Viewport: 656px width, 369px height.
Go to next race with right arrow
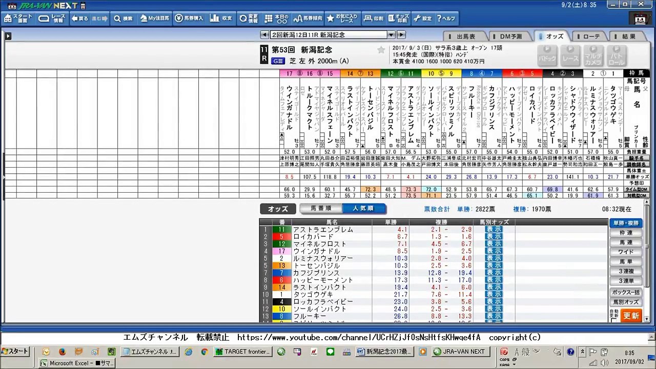(x=401, y=35)
